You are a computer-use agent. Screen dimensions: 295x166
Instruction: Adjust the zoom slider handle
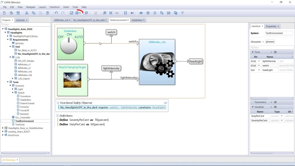pos(96,13)
